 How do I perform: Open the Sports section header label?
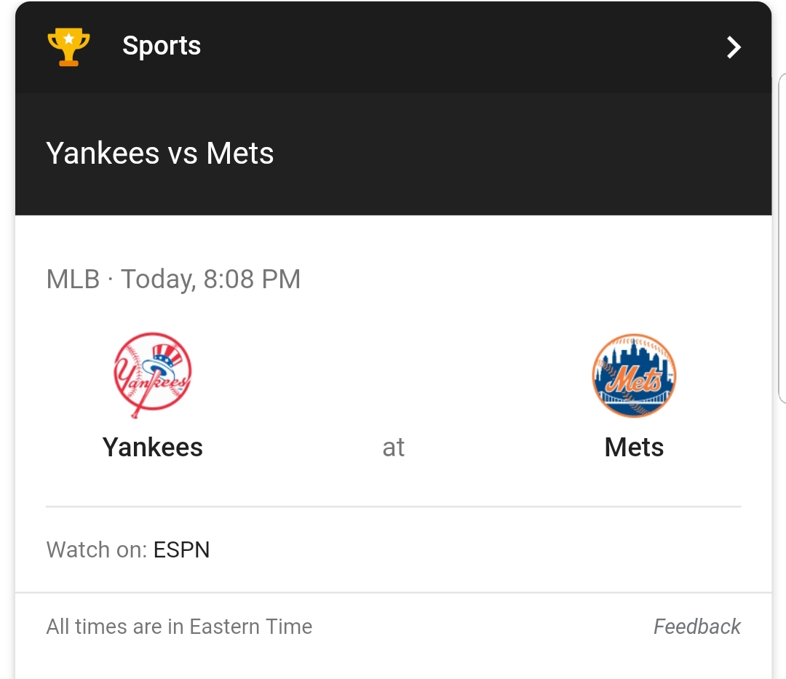click(162, 46)
